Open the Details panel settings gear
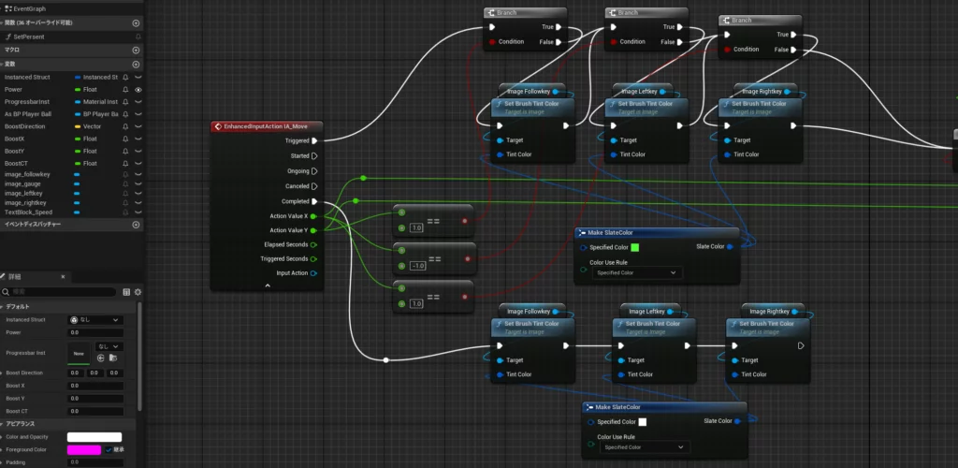Image resolution: width=958 pixels, height=468 pixels. 138,292
